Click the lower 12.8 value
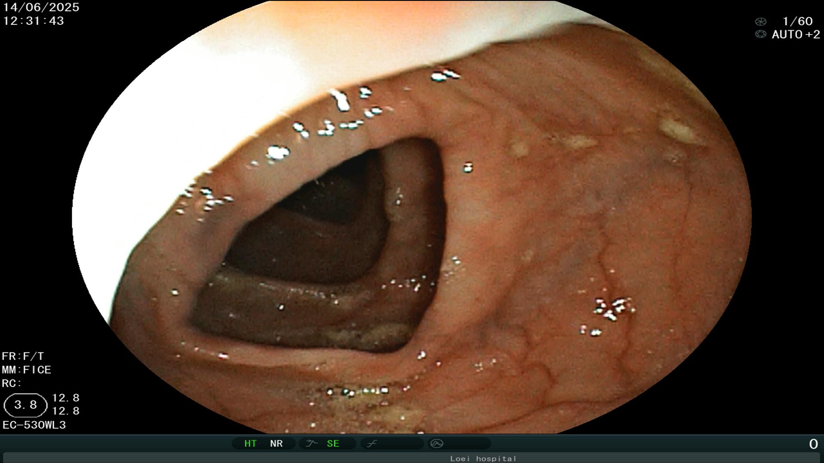824x463 pixels. [66, 411]
